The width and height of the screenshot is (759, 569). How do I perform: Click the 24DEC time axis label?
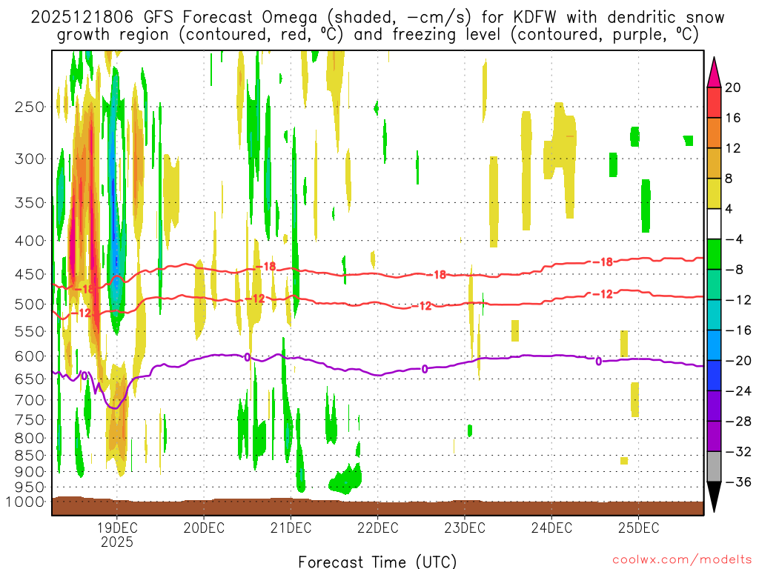point(551,528)
